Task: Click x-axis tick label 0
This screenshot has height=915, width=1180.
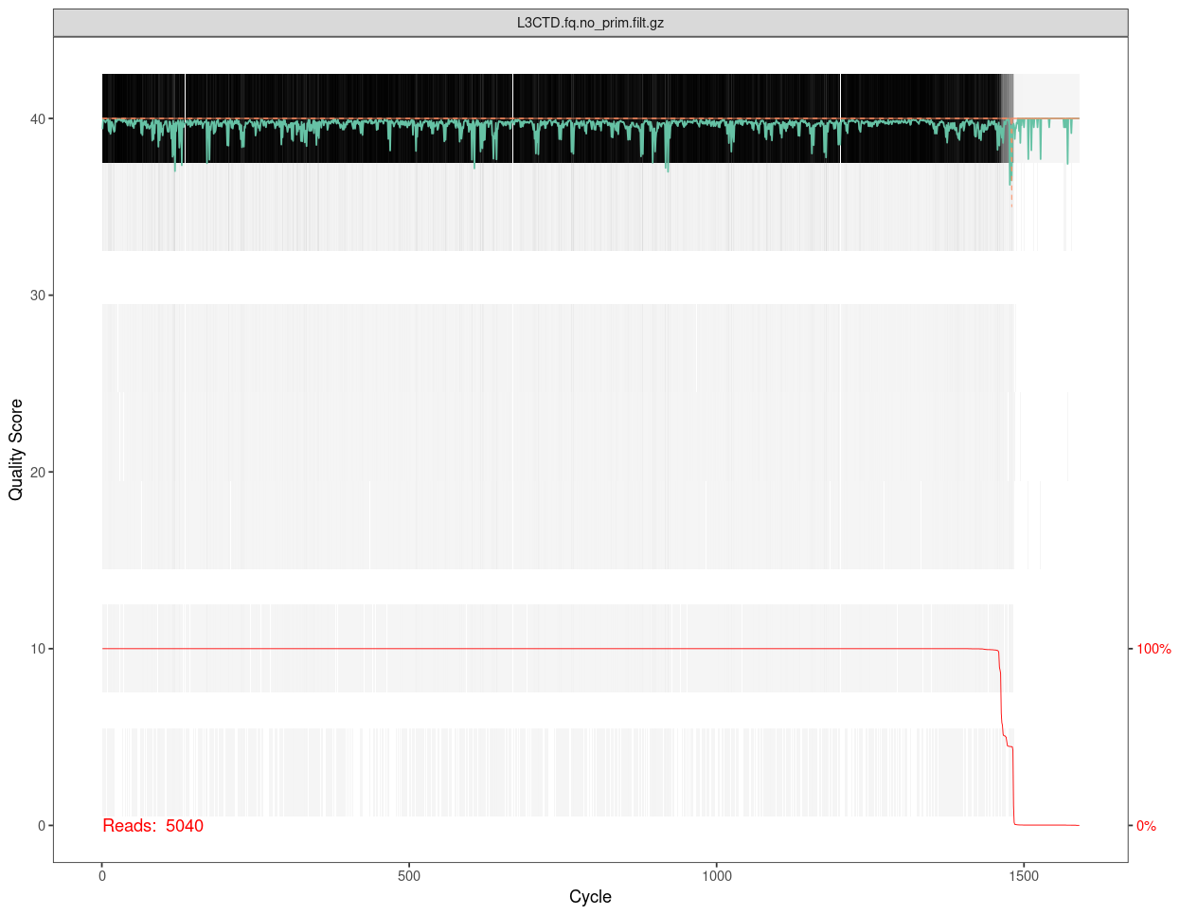Action: click(102, 876)
